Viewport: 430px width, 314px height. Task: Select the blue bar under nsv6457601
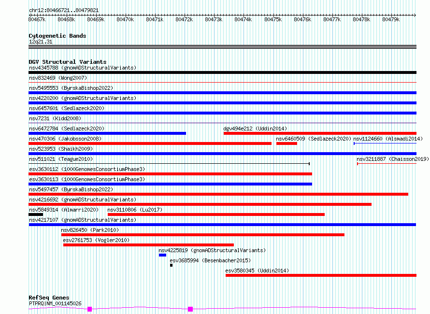(x=222, y=113)
